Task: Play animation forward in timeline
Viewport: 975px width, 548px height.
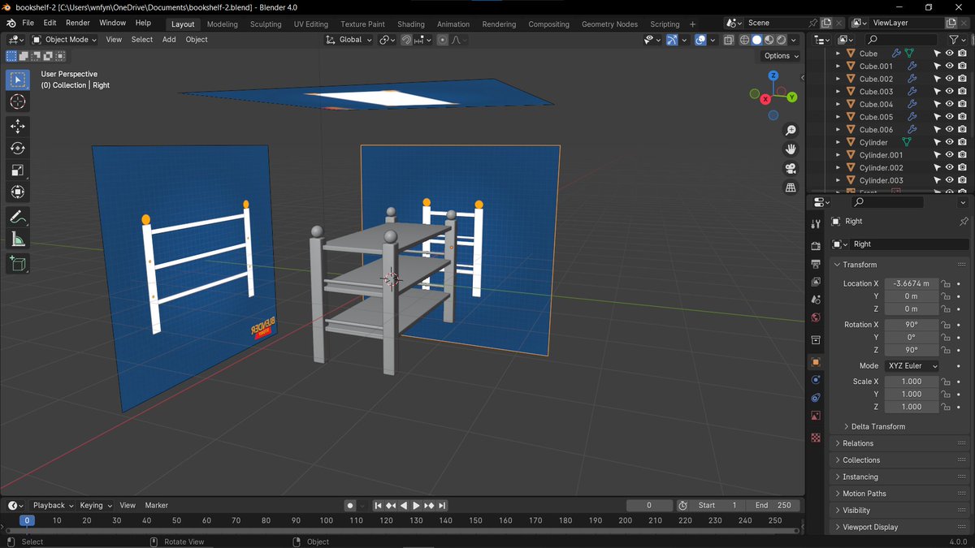Action: (417, 506)
